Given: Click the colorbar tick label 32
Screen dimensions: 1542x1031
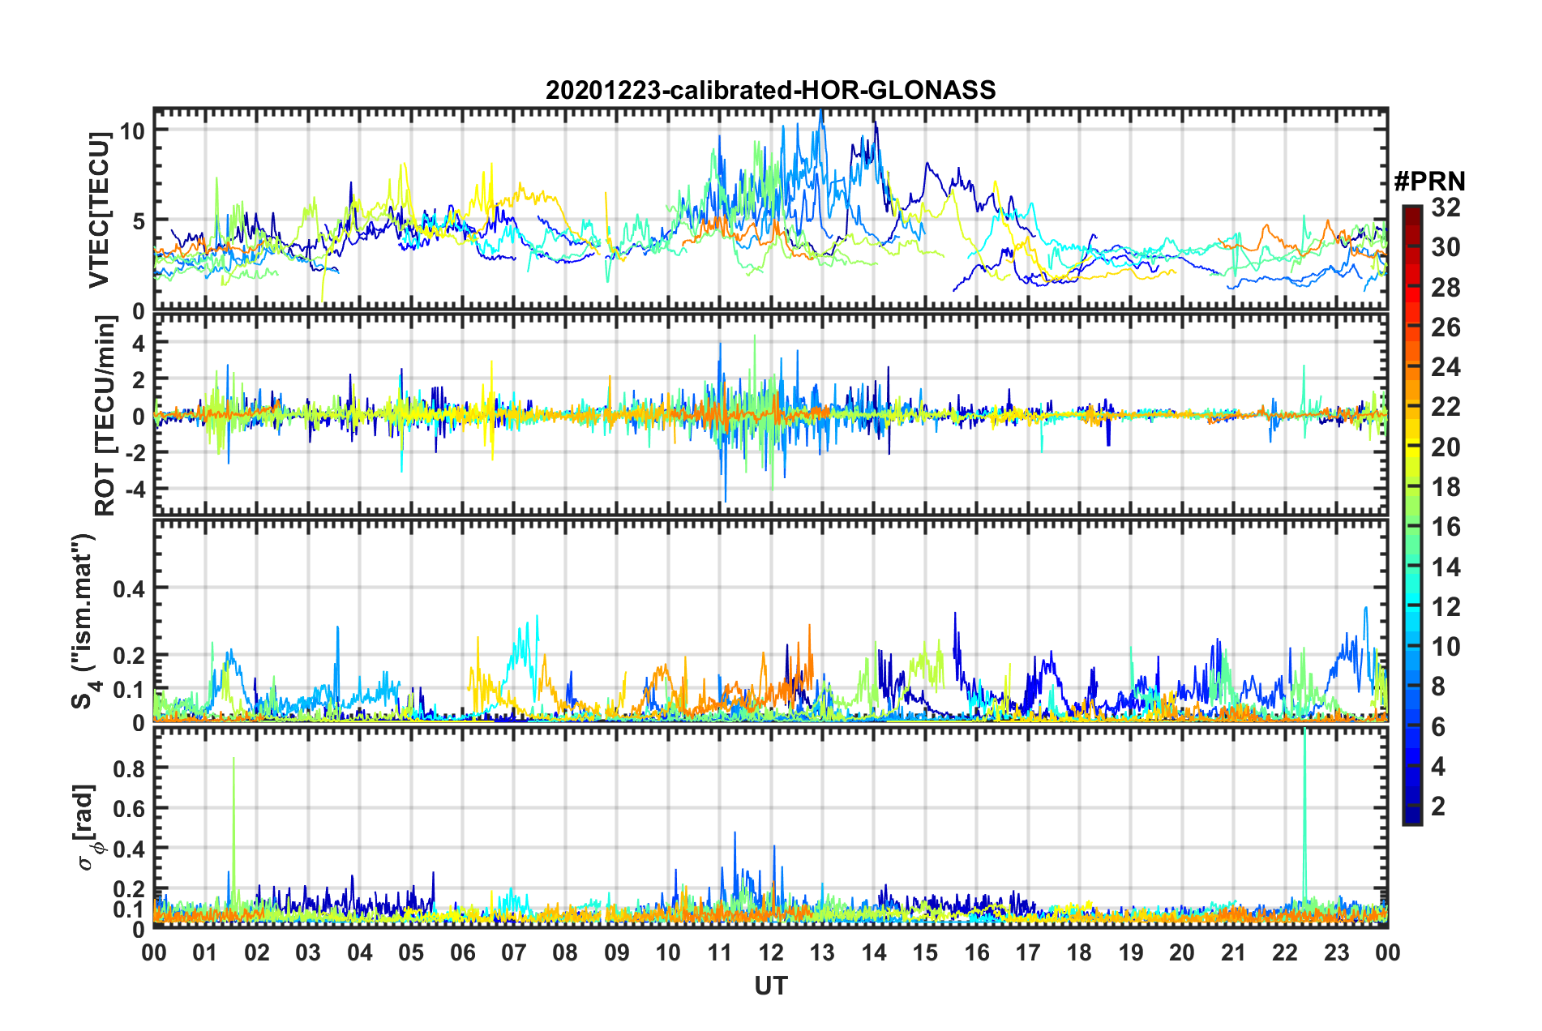Looking at the screenshot, I should pos(1446,207).
